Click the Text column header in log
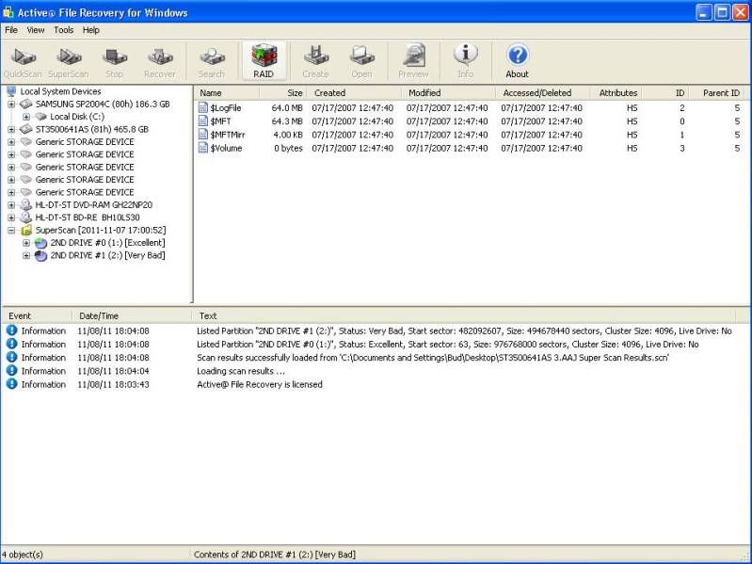752x564 pixels. point(463,315)
